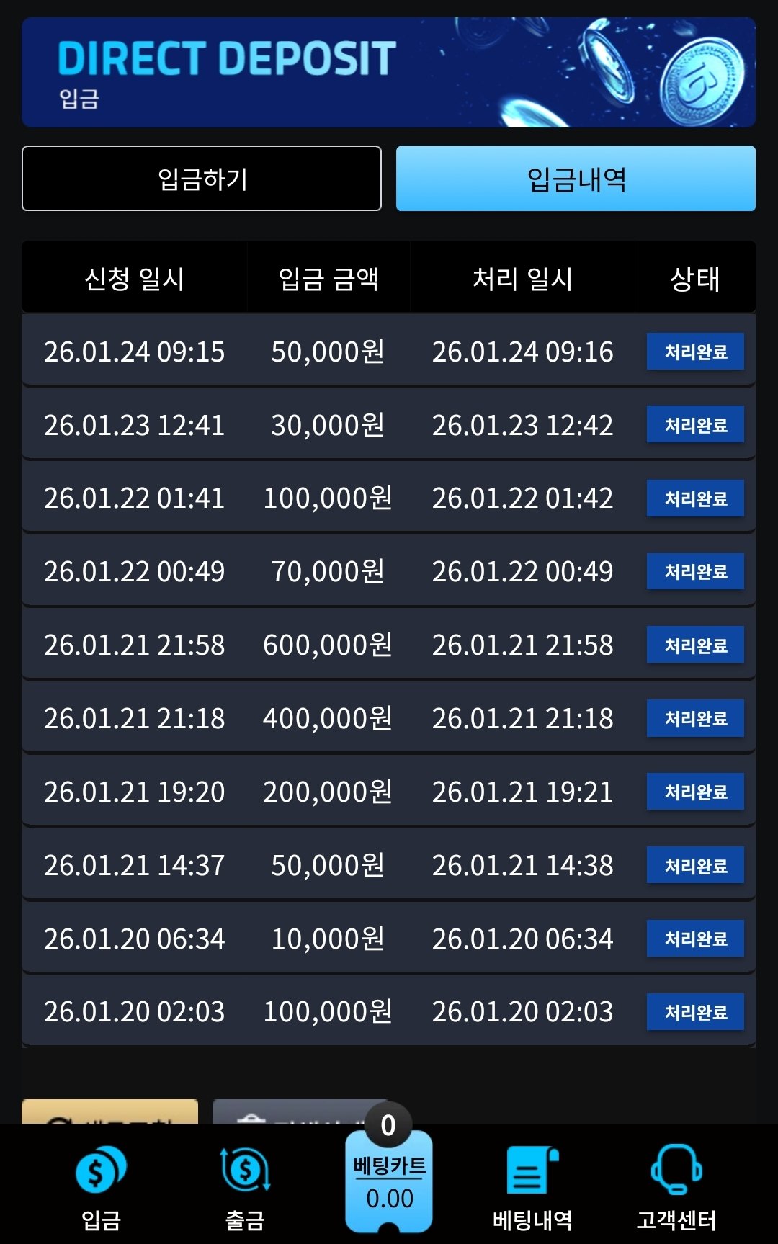Viewport: 778px width, 1244px height.
Task: Click the DIRECT DEPOSIT banner
Action: (388, 73)
